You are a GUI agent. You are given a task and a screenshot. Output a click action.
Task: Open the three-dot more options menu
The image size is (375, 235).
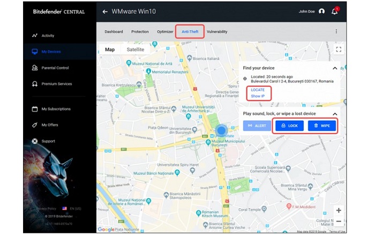point(336,32)
